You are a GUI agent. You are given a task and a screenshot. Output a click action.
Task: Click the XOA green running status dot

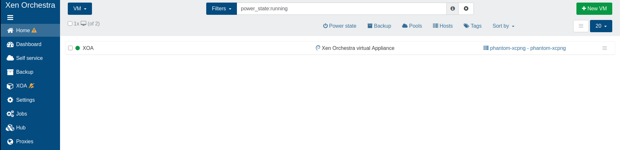[77, 48]
